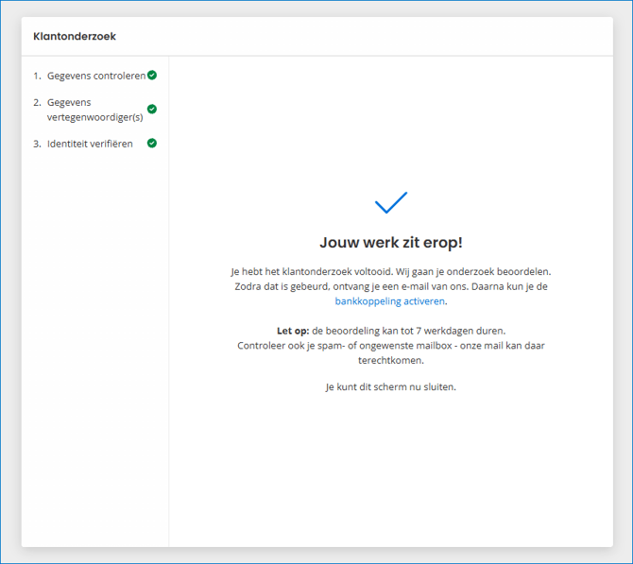Click the bold Let op: label
The width and height of the screenshot is (633, 564).
coord(292,331)
